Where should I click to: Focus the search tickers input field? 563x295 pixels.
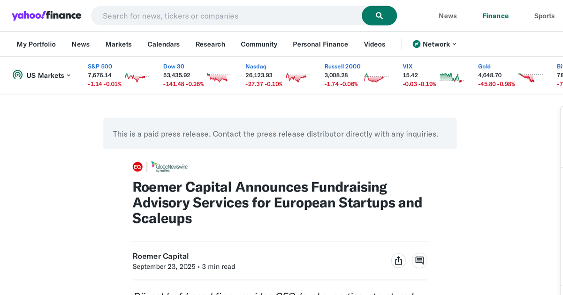226,16
